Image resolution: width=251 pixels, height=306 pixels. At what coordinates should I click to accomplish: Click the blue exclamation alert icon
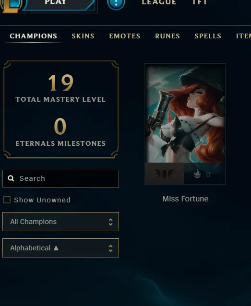(x=116, y=3)
